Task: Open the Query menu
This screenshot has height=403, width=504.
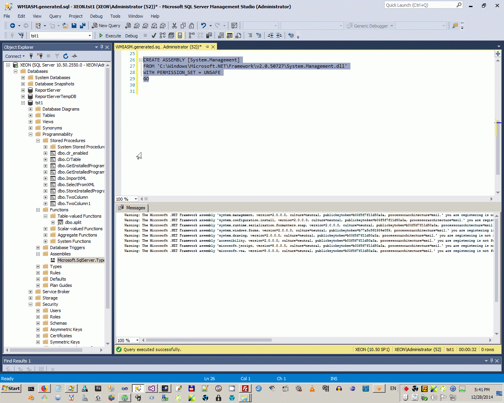Action: (55, 16)
